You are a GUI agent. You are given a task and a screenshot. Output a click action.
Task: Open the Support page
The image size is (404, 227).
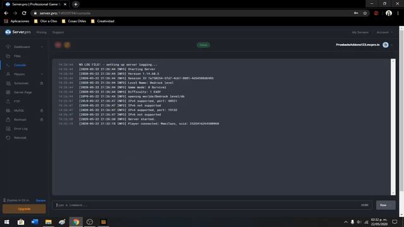58,32
